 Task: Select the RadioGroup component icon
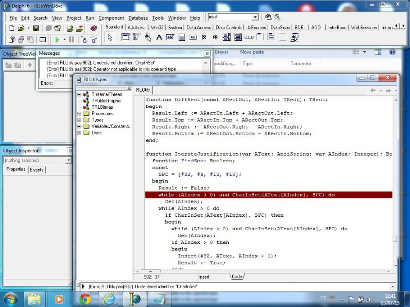click(x=271, y=37)
